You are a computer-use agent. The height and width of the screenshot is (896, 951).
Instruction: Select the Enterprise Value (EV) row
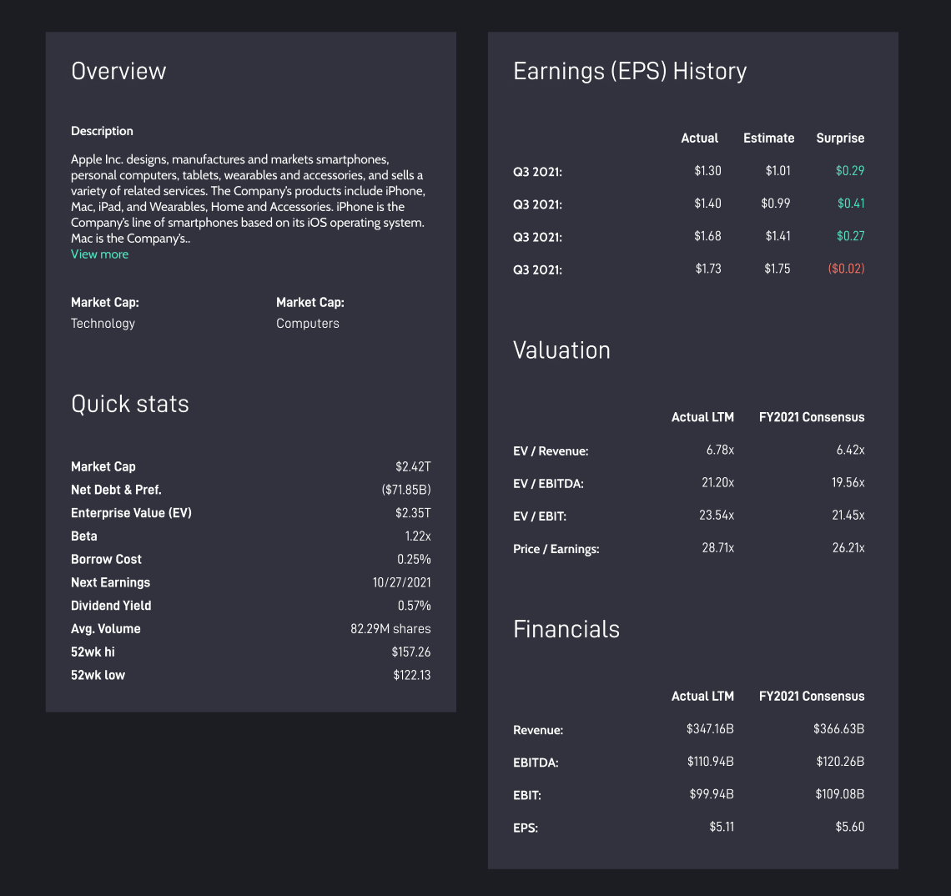click(x=250, y=512)
